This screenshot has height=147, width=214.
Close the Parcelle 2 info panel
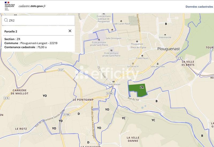coord(70,31)
